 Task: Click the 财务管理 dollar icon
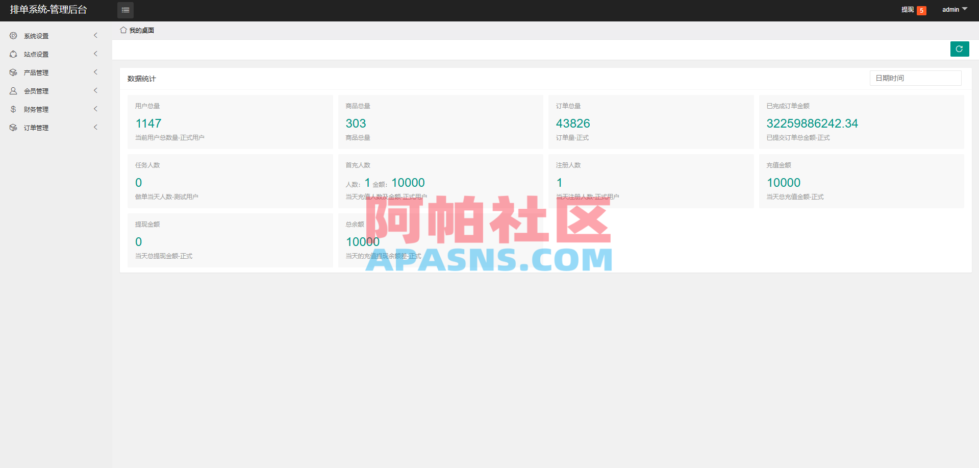pyautogui.click(x=13, y=109)
